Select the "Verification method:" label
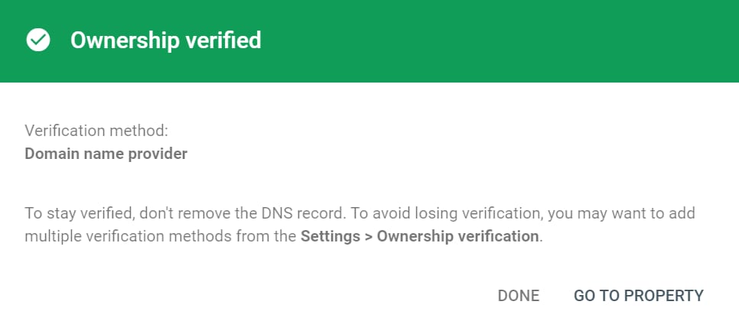Screen dimensions: 739x334 pos(96,131)
